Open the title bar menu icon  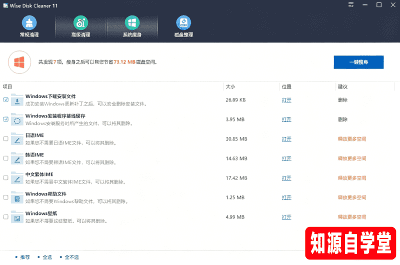pyautogui.click(x=351, y=5)
